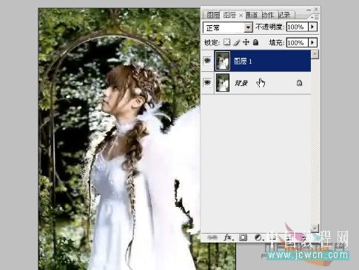Viewport: 359px width, 270px height.
Task: Open the layers panel options menu icon
Action: [315, 17]
